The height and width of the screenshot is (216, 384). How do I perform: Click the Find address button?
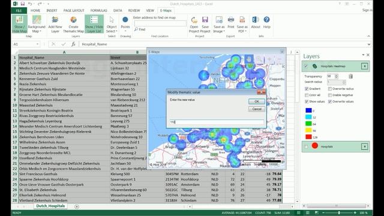140,29
